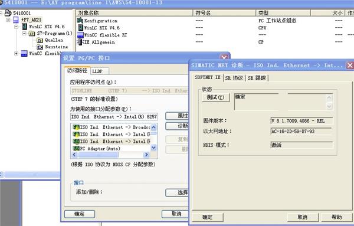The width and height of the screenshot is (354, 226).
Task: Click the WinLC RTX V4.6 icon in object list
Action: 80,28
